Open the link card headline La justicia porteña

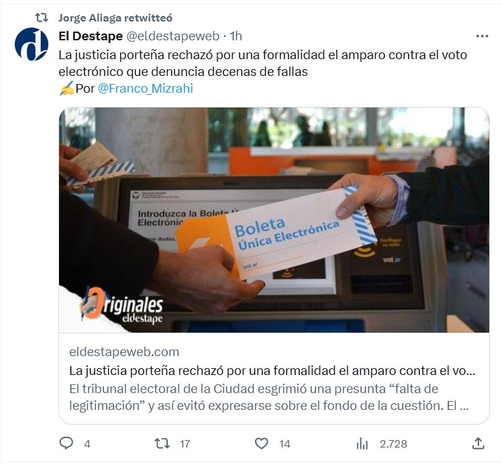click(272, 370)
